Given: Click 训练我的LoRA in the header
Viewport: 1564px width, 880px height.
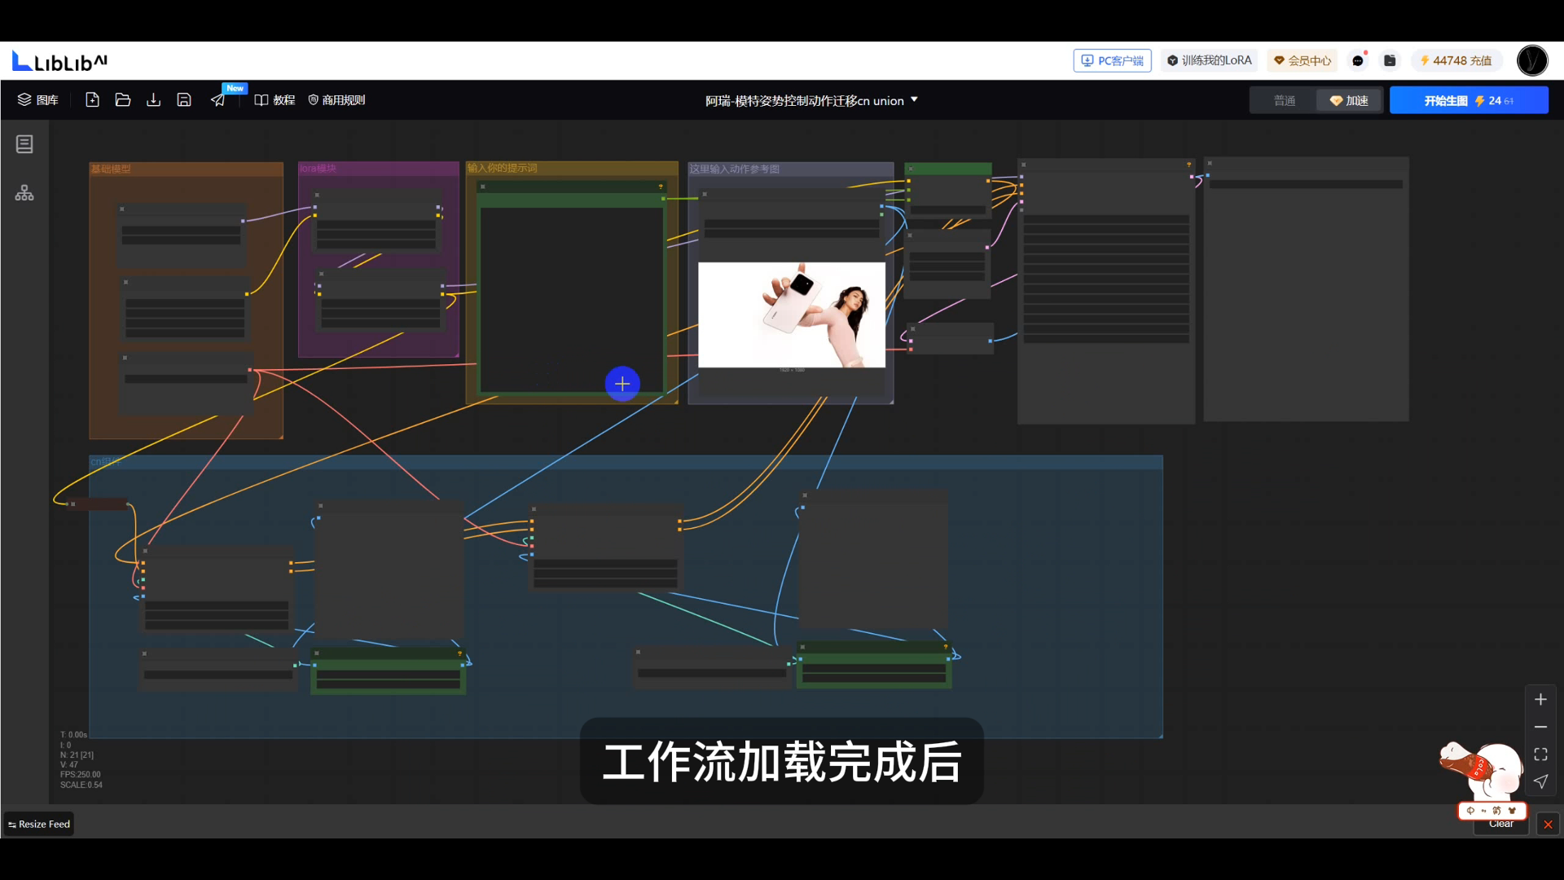Looking at the screenshot, I should click(1209, 60).
